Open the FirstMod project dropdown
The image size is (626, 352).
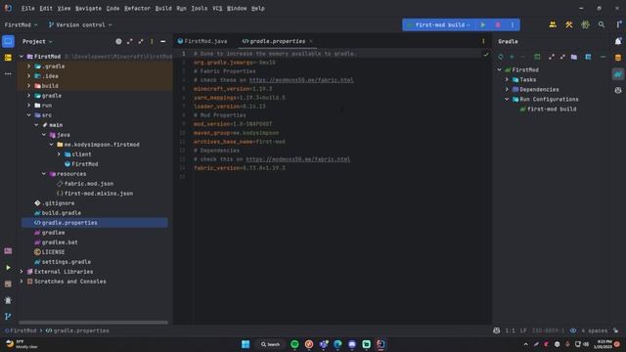[x=21, y=24]
